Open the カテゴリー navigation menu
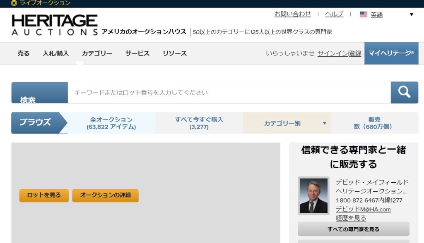This screenshot has width=424, height=243. pos(97,53)
